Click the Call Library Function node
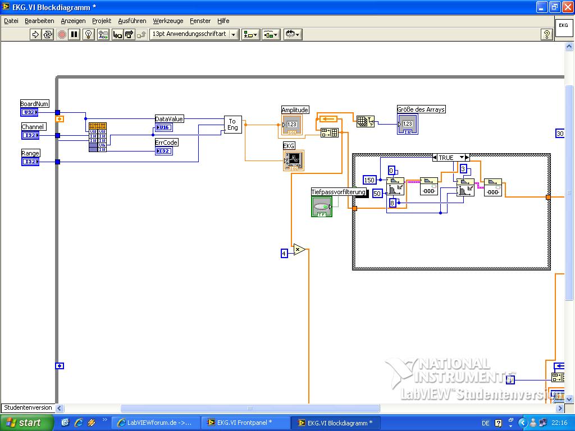This screenshot has height=431, width=575. tap(98, 137)
